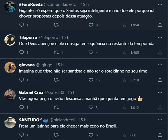Image resolution: width=168 pixels, height=140 pixels.
Task: View analytics of giovana's tweet
Action: tap(125, 80)
